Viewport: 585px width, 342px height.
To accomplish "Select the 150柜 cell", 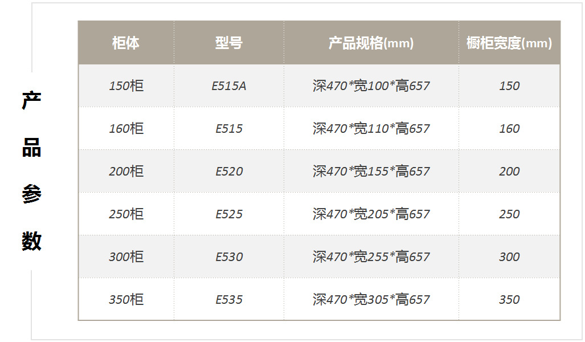I will click(x=126, y=86).
